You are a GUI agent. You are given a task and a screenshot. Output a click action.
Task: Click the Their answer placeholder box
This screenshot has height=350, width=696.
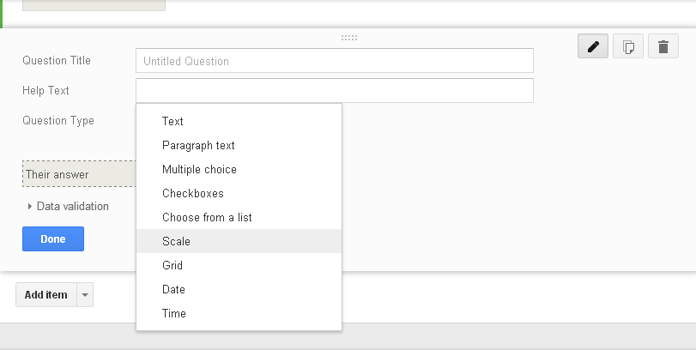click(78, 174)
